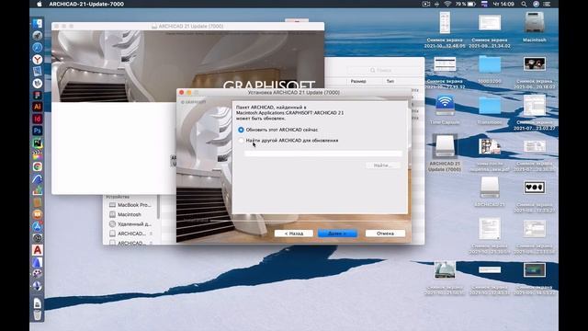Open PyCharm from the Dock
Viewport: 588px width, 331px height.
pos(37,143)
